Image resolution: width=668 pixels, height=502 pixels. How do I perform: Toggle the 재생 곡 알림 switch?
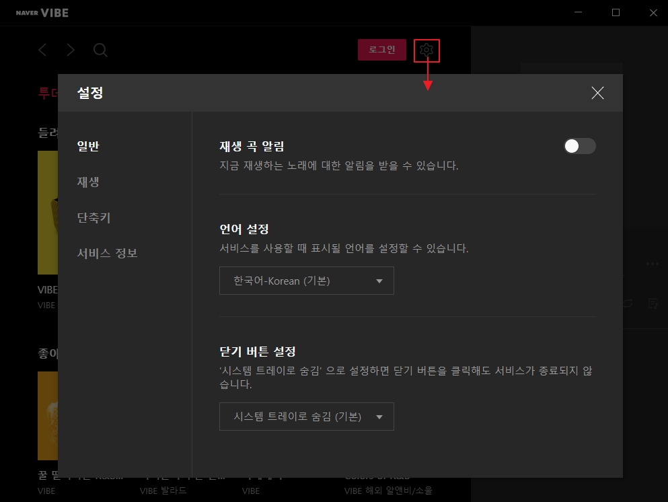tap(580, 146)
